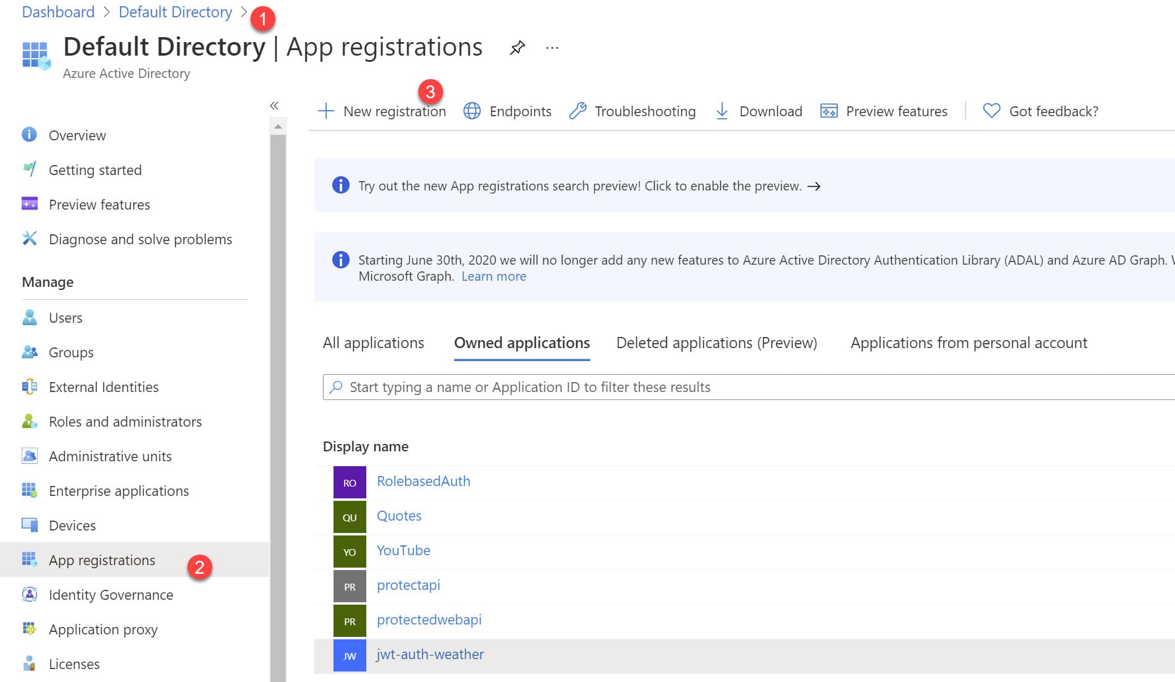Viewport: 1175px width, 682px height.
Task: Click the Preview features toolbar icon
Action: (x=829, y=111)
